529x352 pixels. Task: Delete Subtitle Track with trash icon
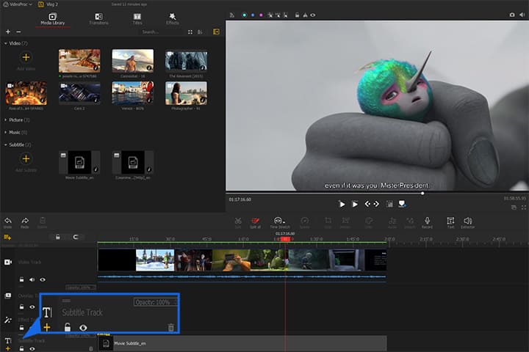171,327
